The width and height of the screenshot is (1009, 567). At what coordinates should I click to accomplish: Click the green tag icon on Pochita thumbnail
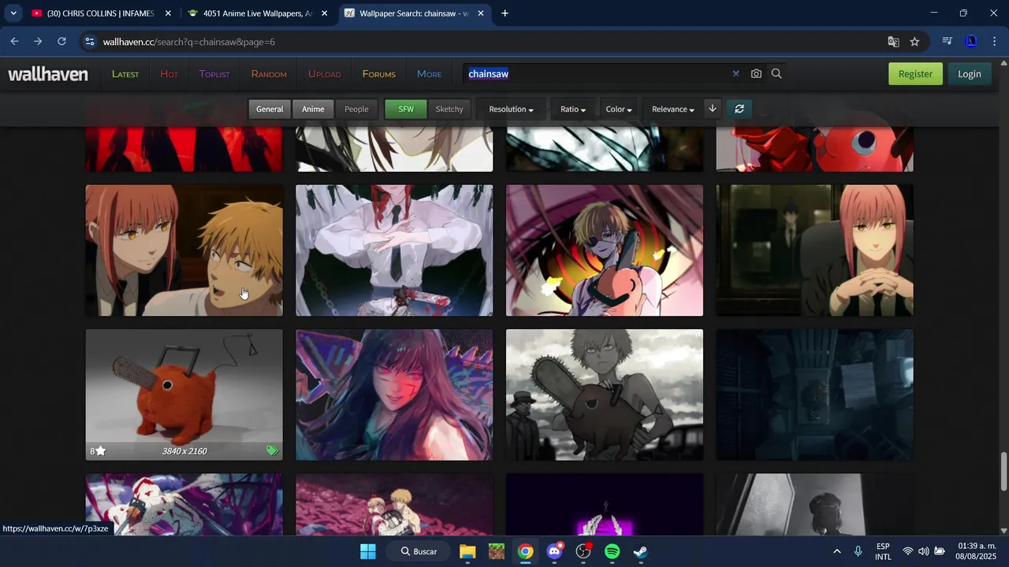[x=272, y=451]
